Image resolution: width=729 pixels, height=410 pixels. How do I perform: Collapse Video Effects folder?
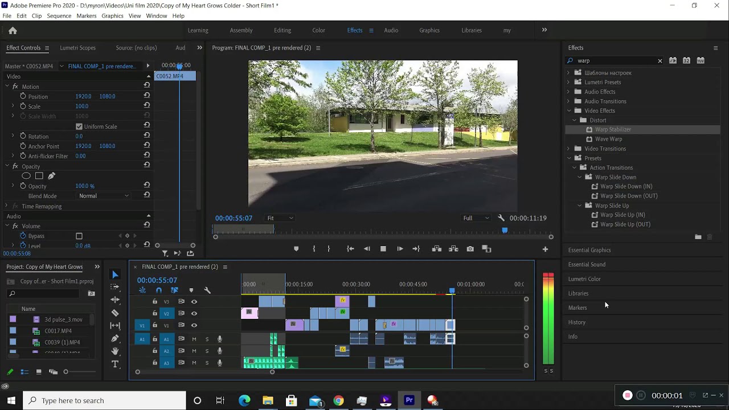coord(568,110)
